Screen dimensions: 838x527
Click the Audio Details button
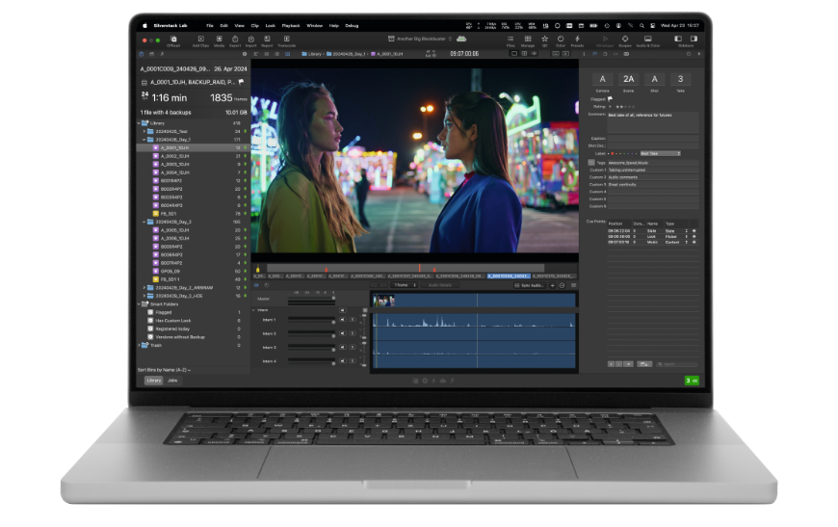pyautogui.click(x=439, y=285)
